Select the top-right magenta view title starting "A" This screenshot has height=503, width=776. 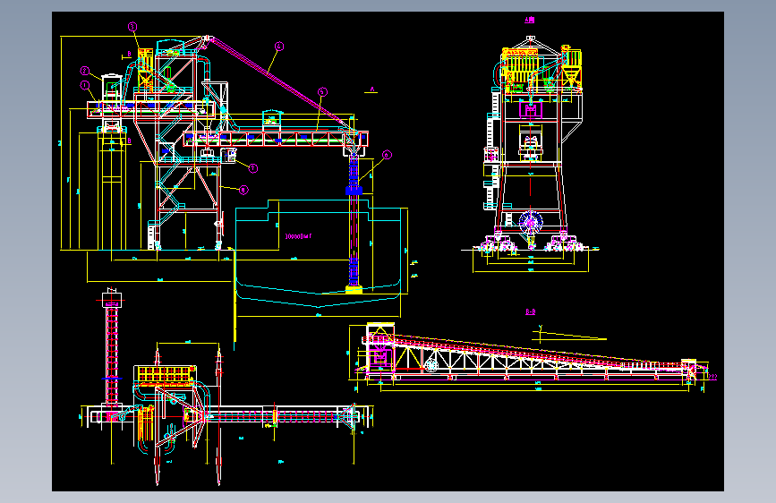530,20
